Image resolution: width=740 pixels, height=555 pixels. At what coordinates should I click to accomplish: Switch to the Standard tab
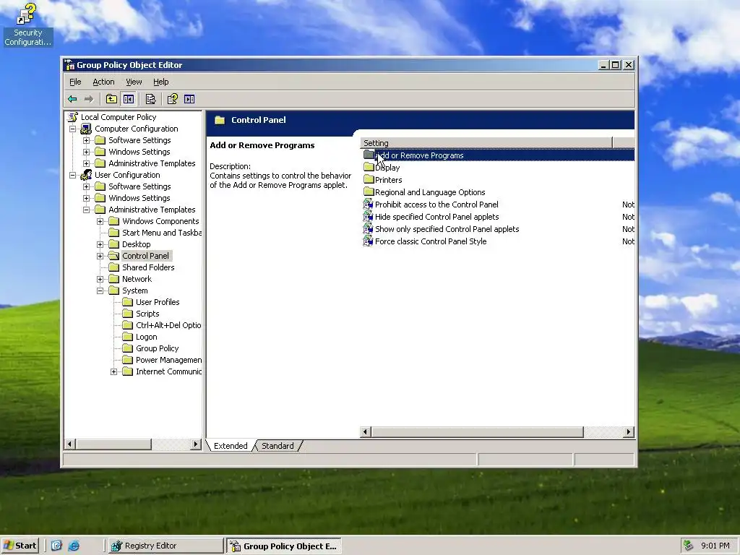(x=277, y=445)
